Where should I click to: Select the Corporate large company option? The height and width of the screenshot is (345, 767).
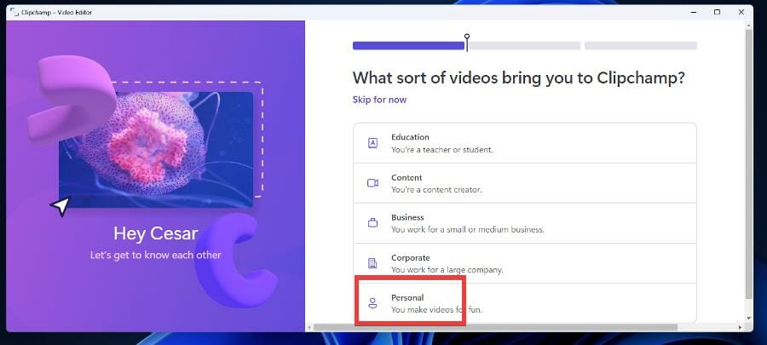point(524,263)
